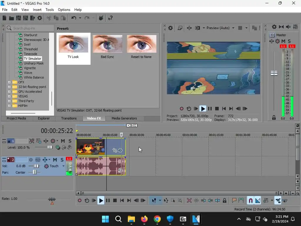Toggle Master bus Solo S button
The image size is (301, 226).
[289, 41]
